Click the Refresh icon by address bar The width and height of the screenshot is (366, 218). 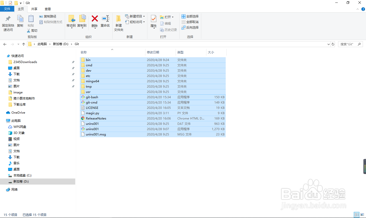point(333,44)
